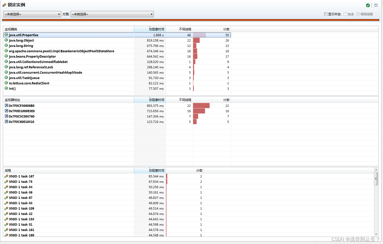
Task: Sort by the 总阻塞时间 column header
Action: (x=157, y=29)
